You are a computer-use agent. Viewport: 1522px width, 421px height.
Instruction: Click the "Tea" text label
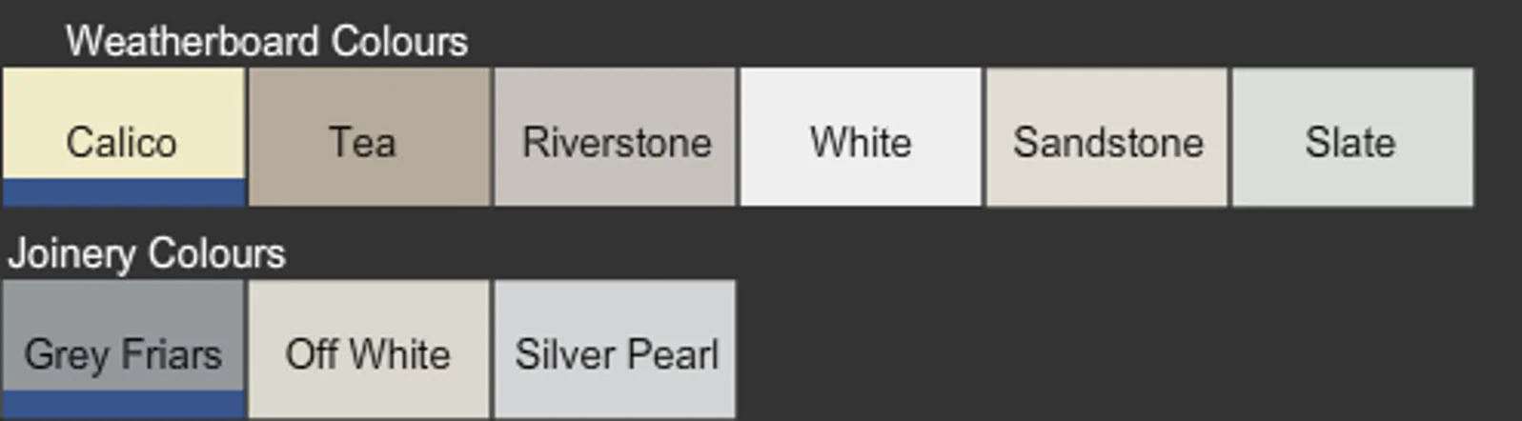coord(362,143)
